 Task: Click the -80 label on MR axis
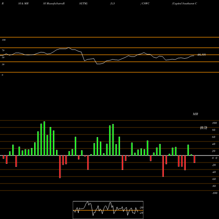point(214,186)
